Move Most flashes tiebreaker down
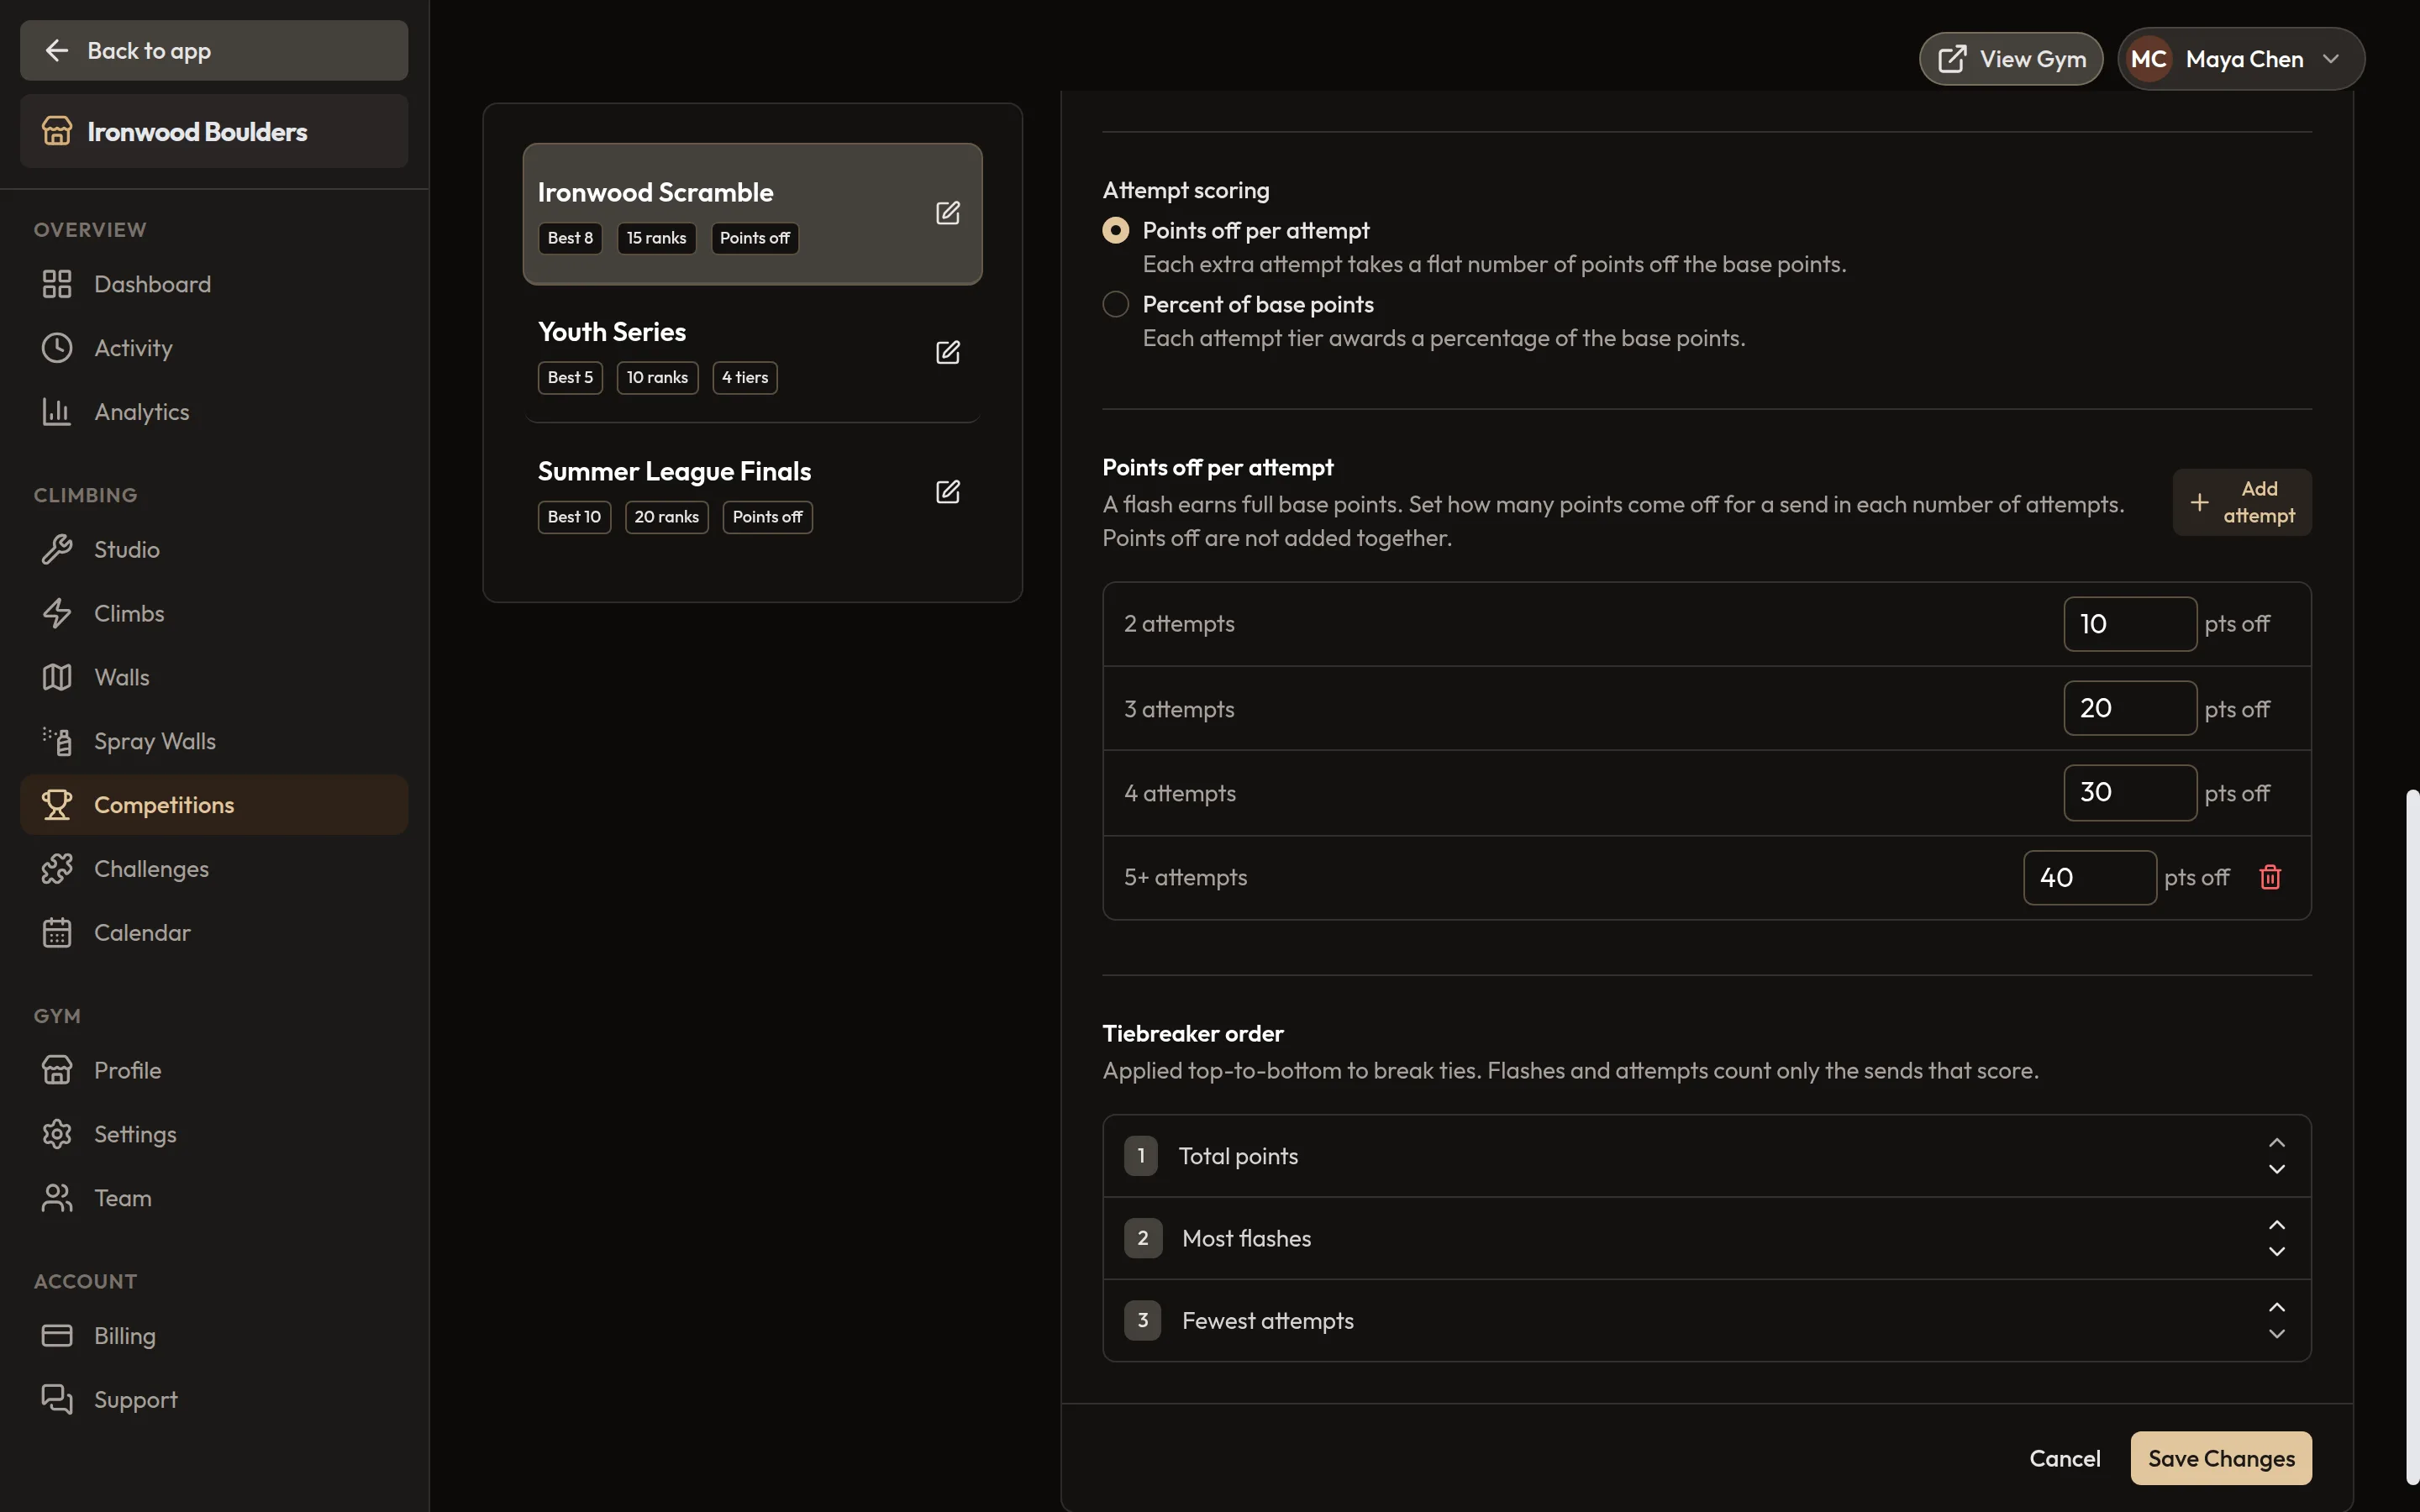 pyautogui.click(x=2277, y=1252)
